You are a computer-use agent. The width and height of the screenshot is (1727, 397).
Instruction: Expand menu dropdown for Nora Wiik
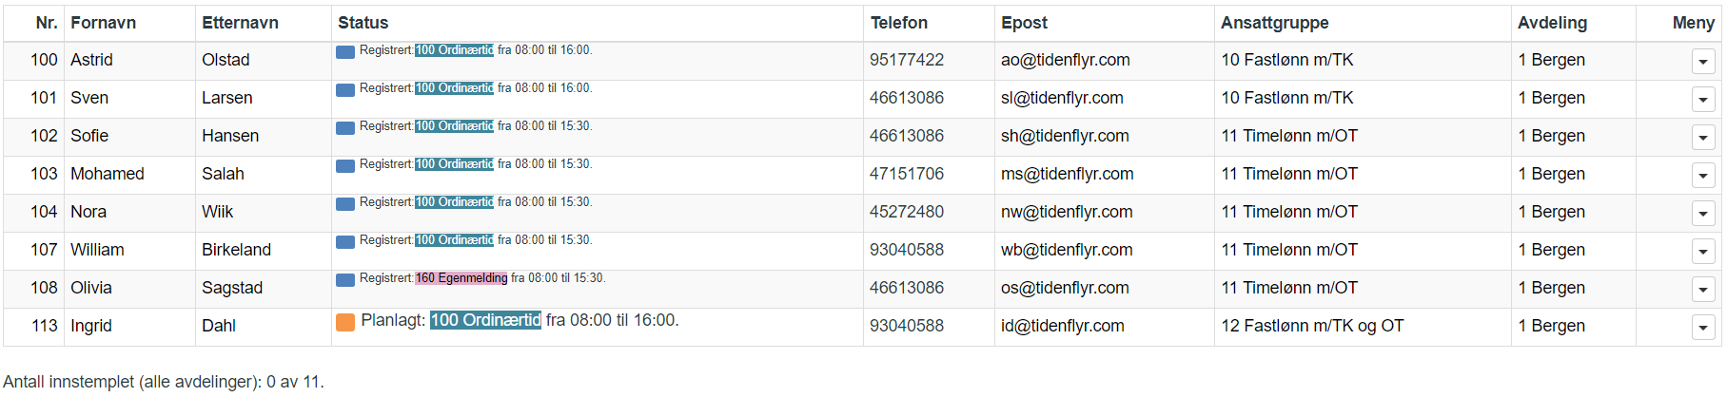point(1703,214)
